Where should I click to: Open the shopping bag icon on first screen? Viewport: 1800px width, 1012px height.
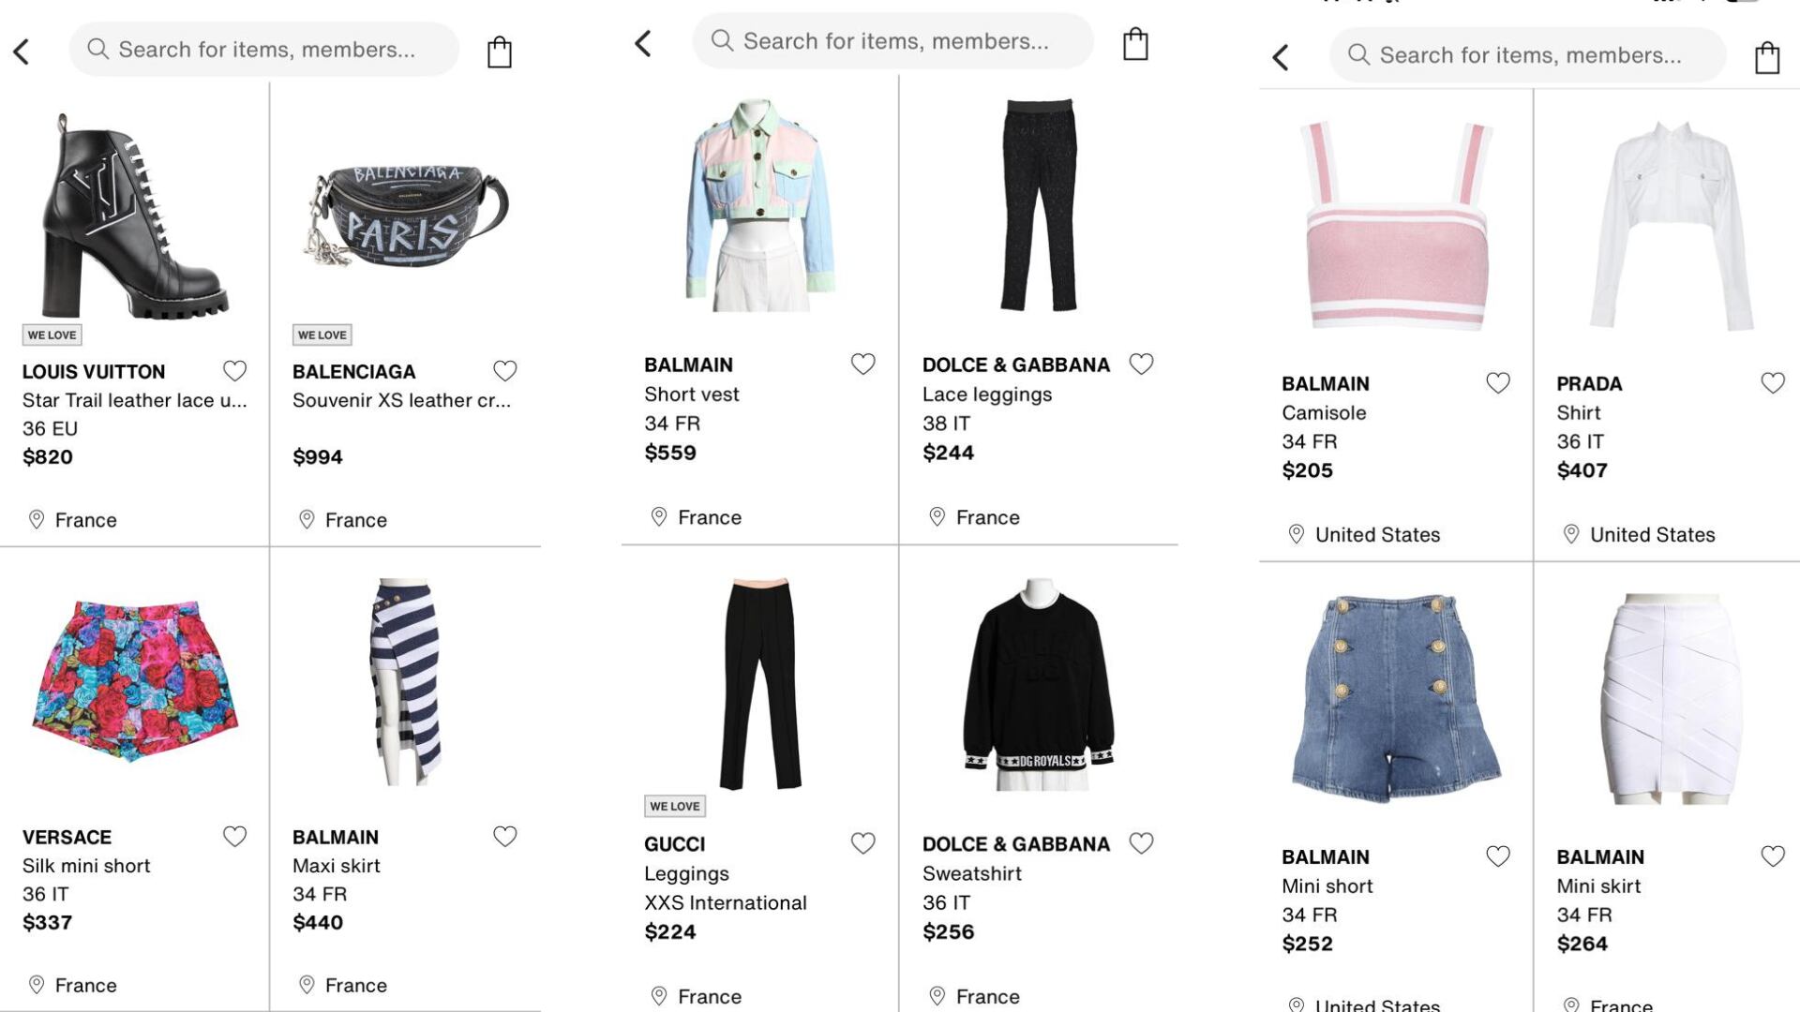[500, 51]
